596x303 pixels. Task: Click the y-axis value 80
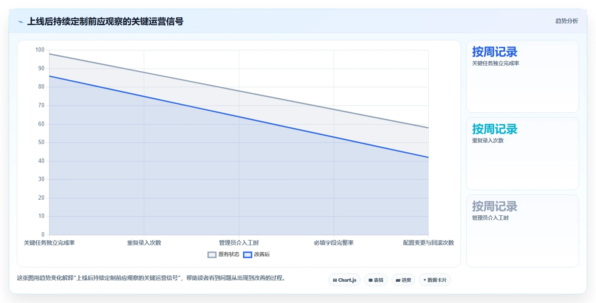click(x=41, y=87)
